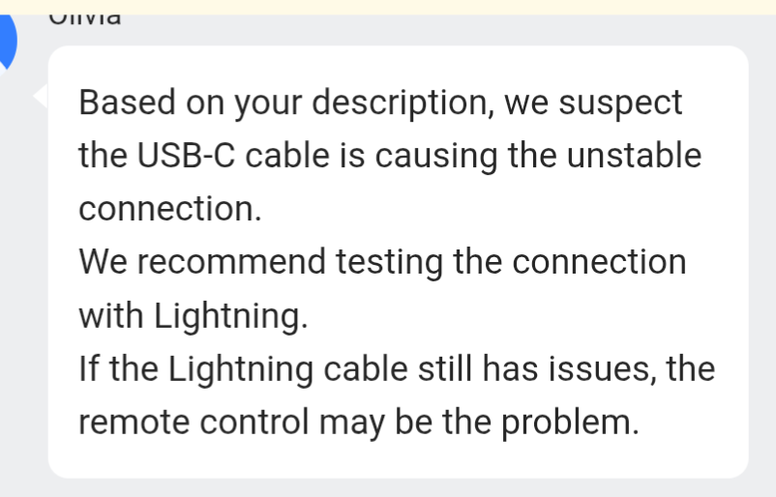Click the gray chat background below the bubble
Screen dimensions: 776x497
point(388,487)
